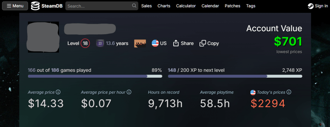
Task: Open the Calendar menu item
Action: [x=210, y=6]
